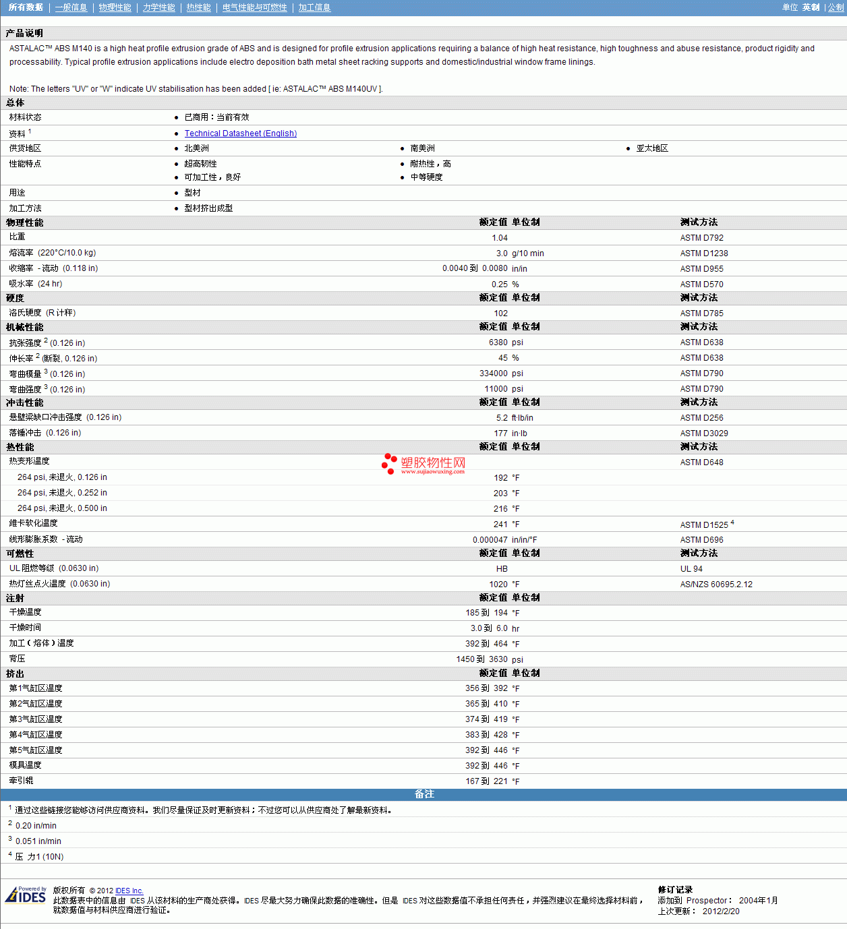Click the 洛氏硬度 row label
847x929 pixels.
click(42, 313)
